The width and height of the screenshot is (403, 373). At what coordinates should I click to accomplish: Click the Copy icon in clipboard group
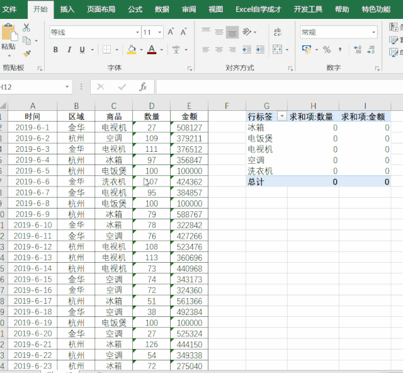26,41
